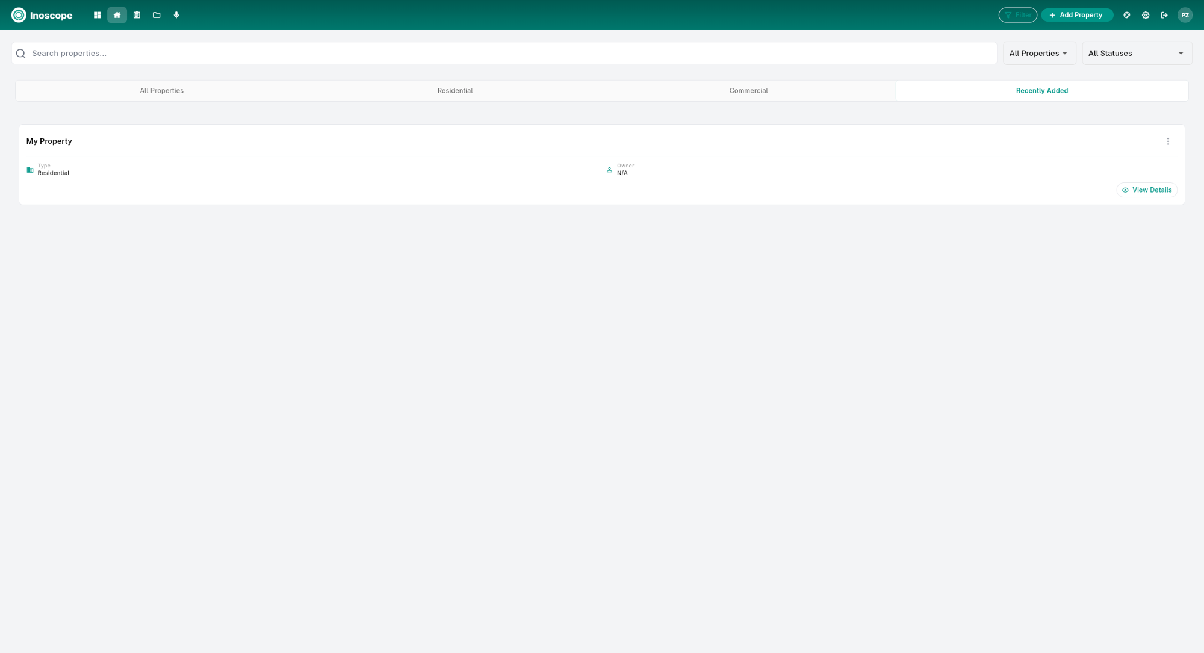Viewport: 1204px width, 653px height.
Task: Switch to the All Properties tab
Action: coord(161,90)
